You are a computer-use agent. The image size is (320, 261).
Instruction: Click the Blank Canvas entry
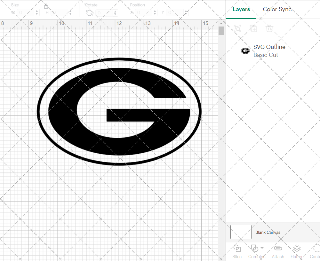(x=268, y=232)
